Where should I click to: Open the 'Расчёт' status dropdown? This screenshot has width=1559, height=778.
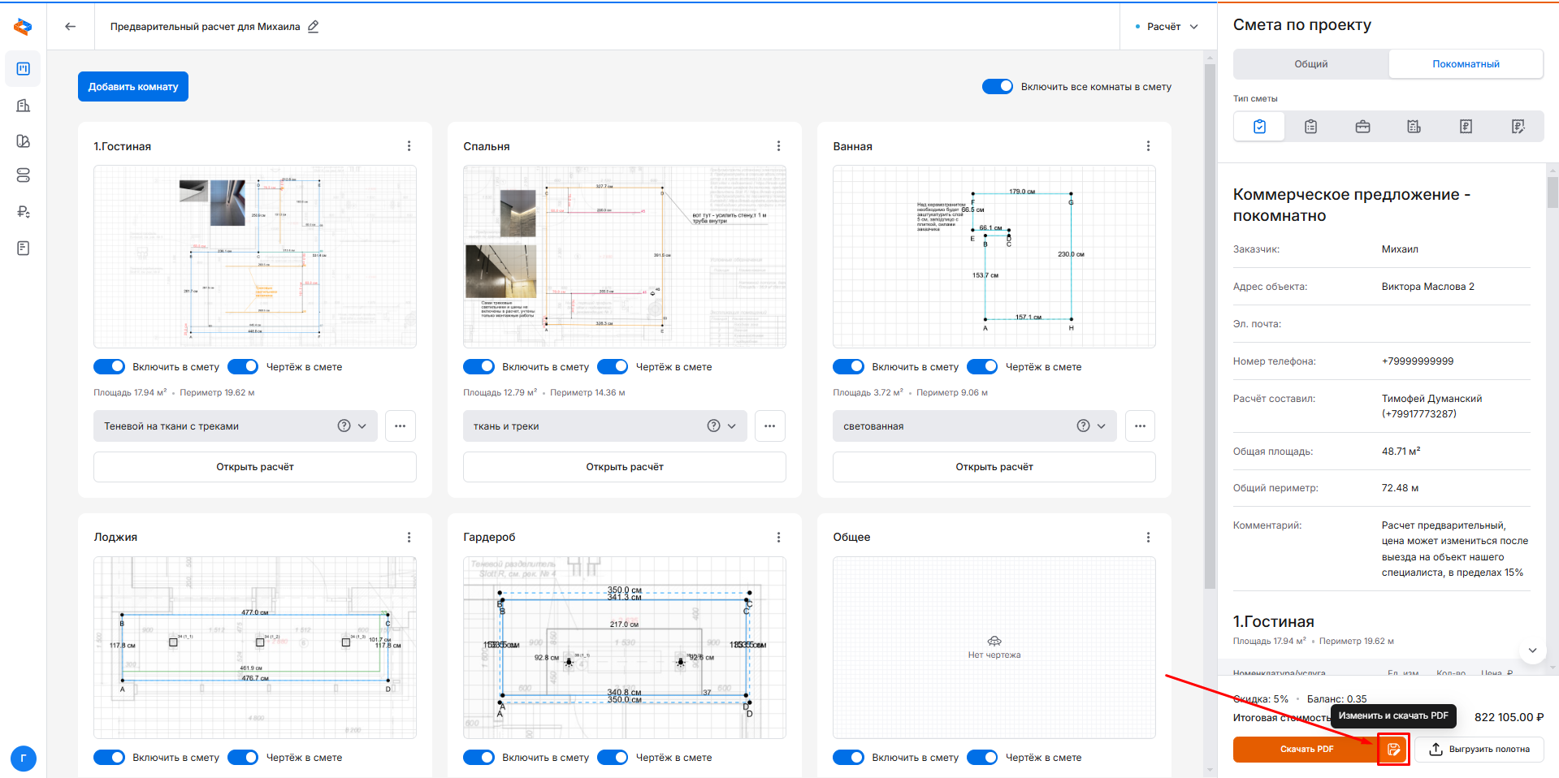pos(1167,27)
